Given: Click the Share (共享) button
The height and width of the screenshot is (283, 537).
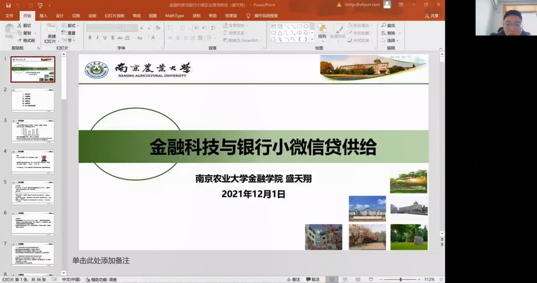Looking at the screenshot, I should pos(431,16).
